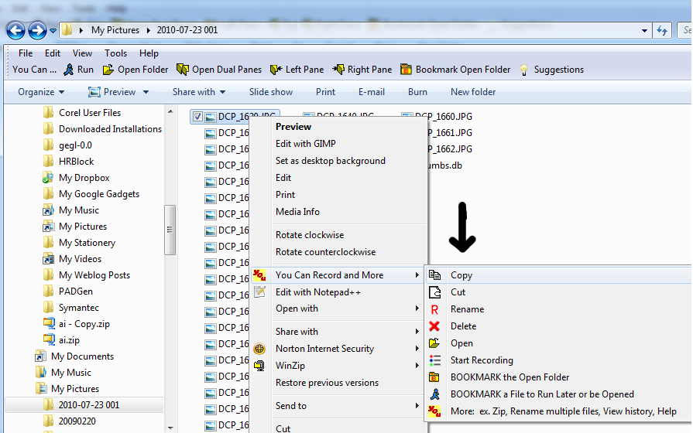This screenshot has width=693, height=433.
Task: Click the BOOKMARK the Open Folder icon
Action: point(434,377)
